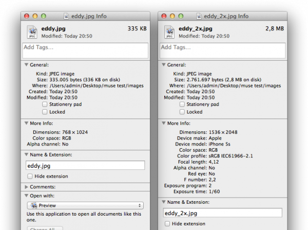Viewport: 308px width, 230px height.
Task: Click the Add Tags field for eddy_2x.jpg
Action: pyautogui.click(x=222, y=50)
